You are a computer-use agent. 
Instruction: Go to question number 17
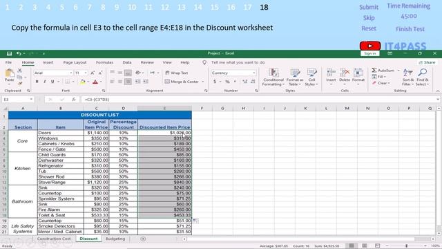(x=247, y=7)
